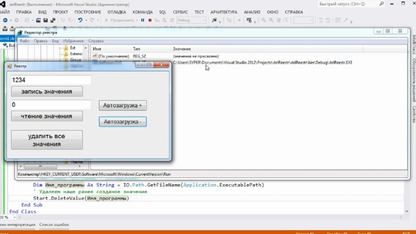The image size is (416, 234).
Task: Click the registry tree horizontal scrollbar thumb
Action: (x=41, y=166)
